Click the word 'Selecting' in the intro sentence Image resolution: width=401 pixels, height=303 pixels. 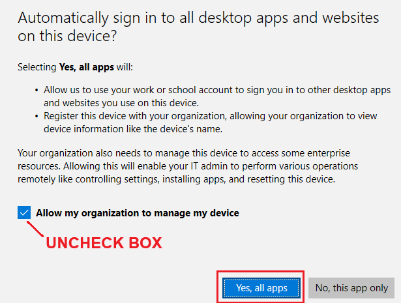[x=37, y=67]
